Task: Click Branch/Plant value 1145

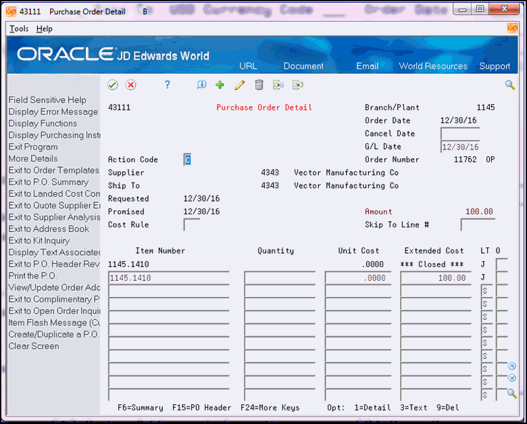Action: pos(486,108)
